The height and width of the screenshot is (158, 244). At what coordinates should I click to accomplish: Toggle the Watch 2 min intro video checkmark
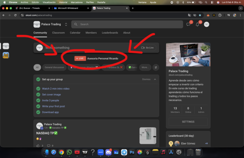point(38,89)
